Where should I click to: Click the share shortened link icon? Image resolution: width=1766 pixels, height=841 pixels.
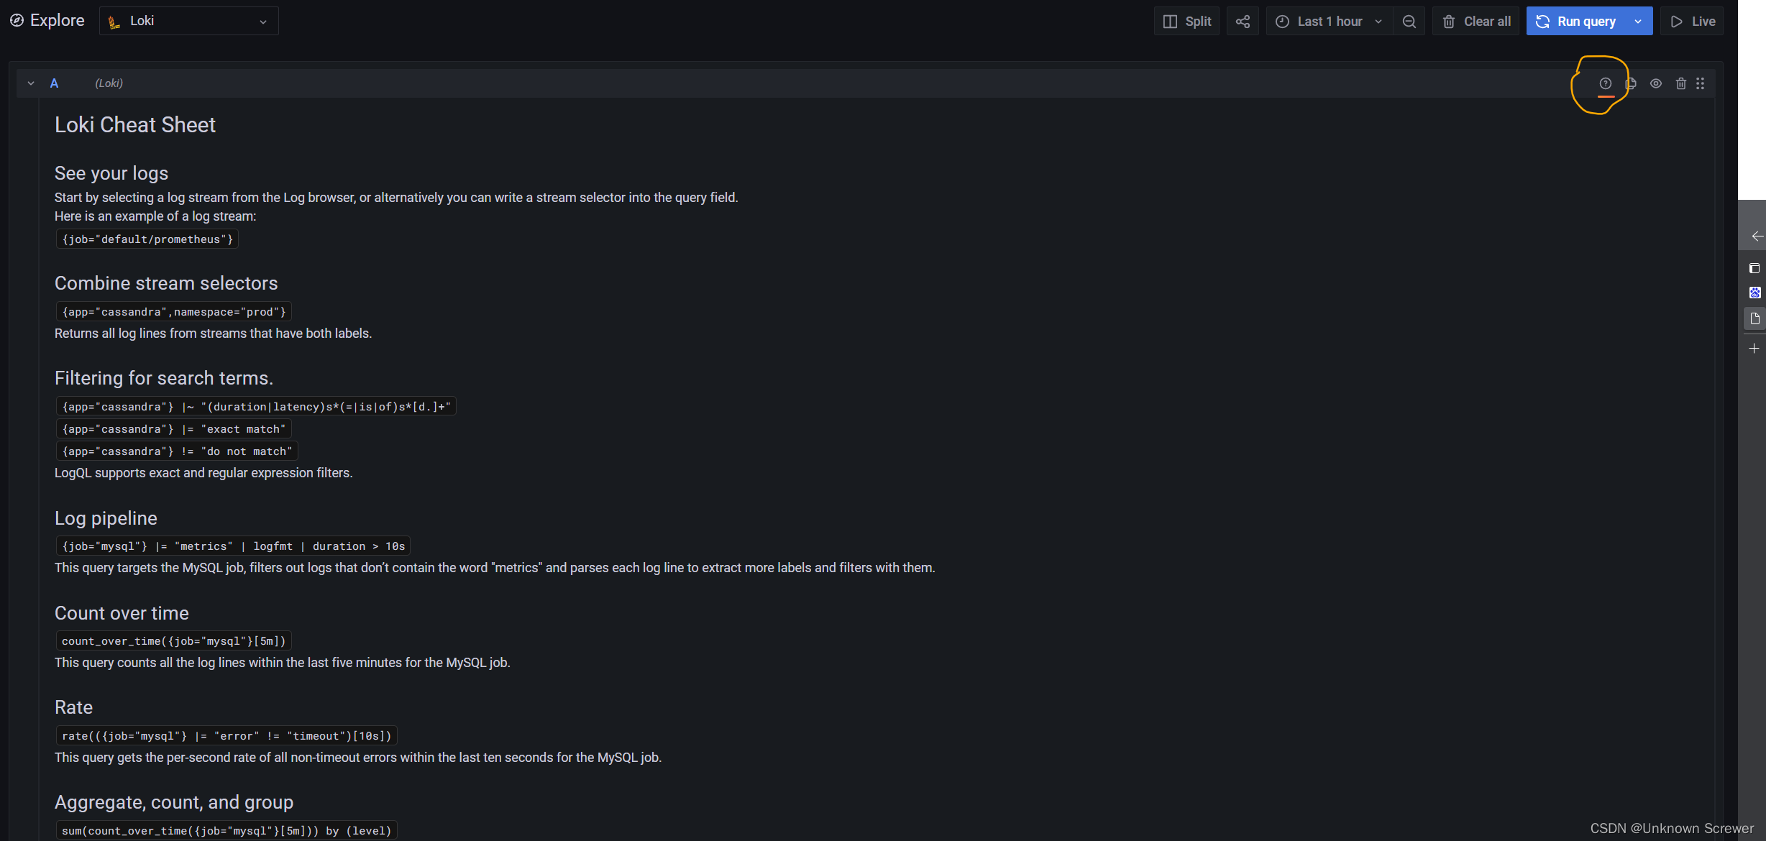coord(1243,21)
